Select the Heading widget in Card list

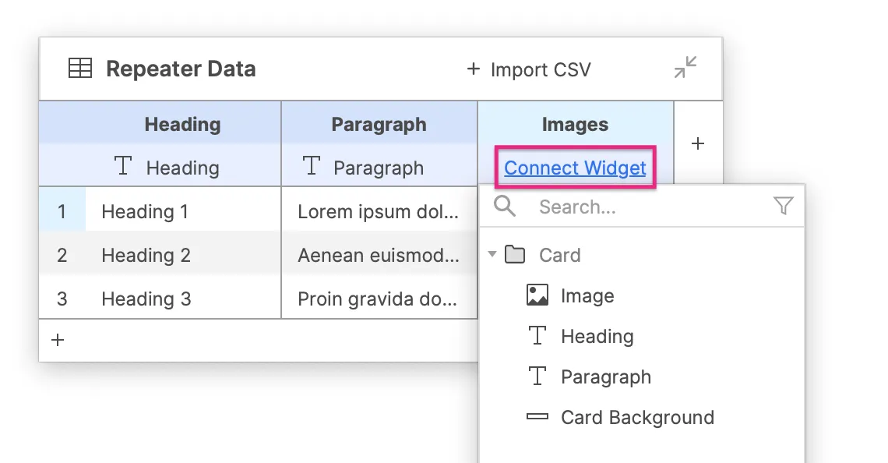click(597, 337)
